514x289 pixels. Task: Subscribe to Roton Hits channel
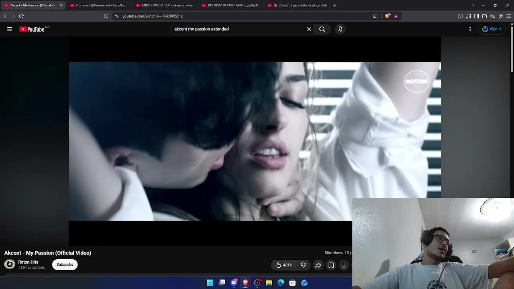[65, 265]
